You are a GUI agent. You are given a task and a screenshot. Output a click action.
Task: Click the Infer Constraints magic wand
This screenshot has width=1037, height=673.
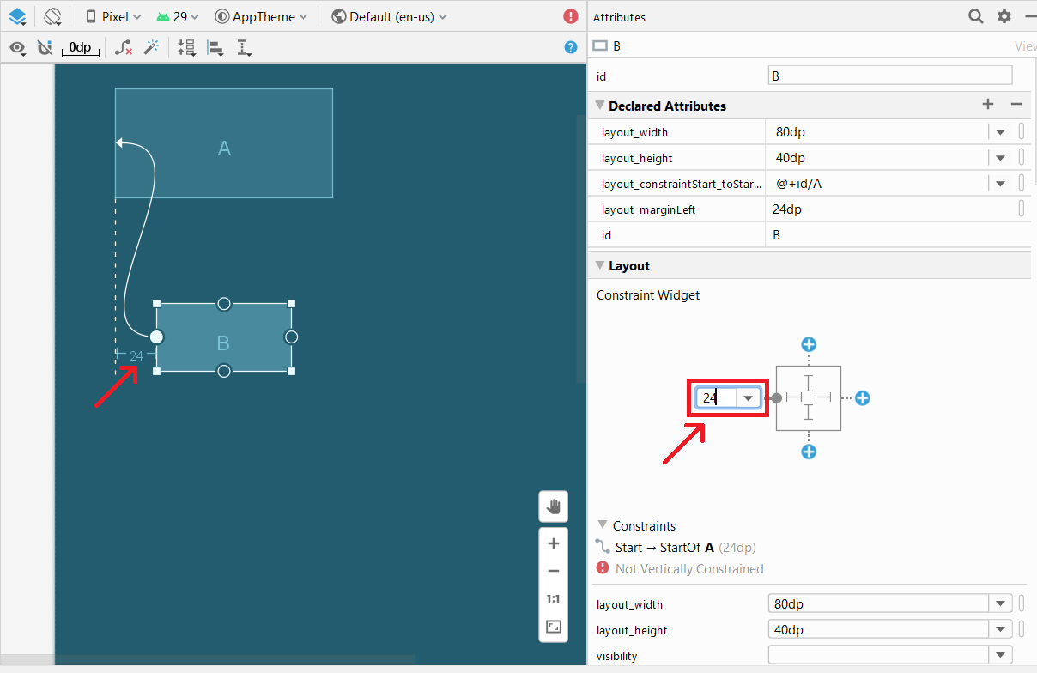click(151, 47)
